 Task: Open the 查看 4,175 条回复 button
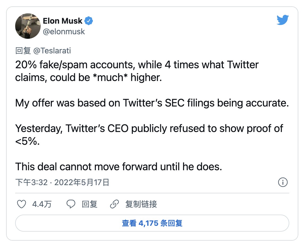(152, 223)
